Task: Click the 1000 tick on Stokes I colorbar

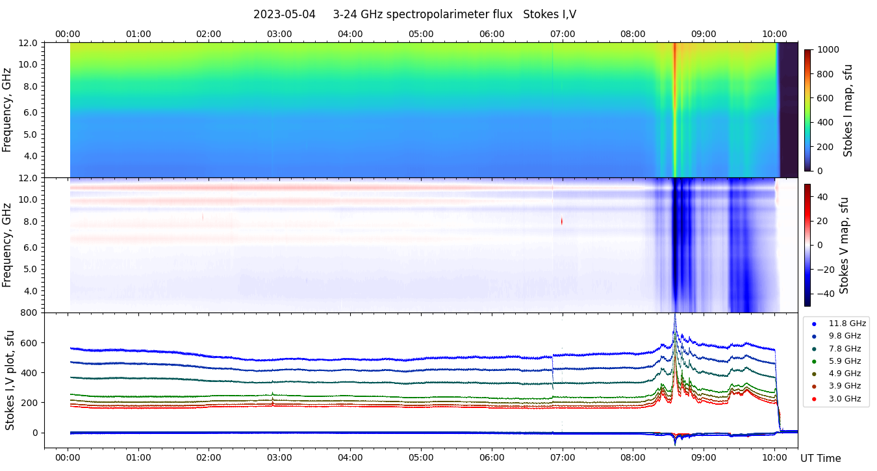Action: pyautogui.click(x=828, y=49)
